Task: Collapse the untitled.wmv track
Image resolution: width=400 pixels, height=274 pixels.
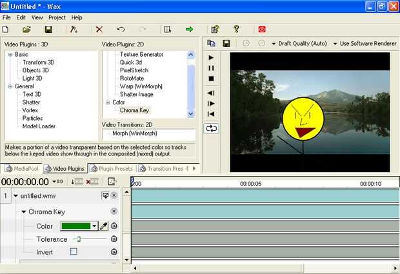Action: point(16,195)
